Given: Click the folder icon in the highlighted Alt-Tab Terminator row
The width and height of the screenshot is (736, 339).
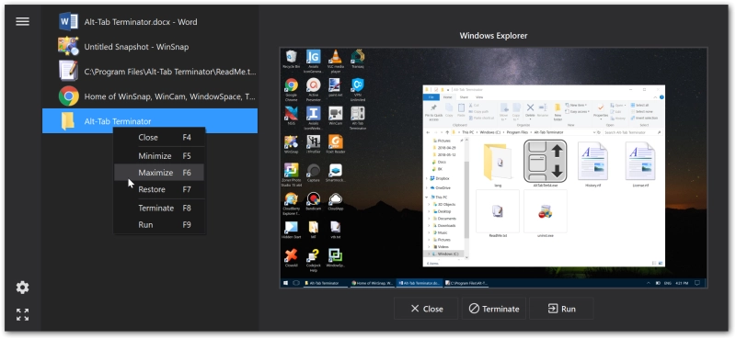Looking at the screenshot, I should point(68,121).
